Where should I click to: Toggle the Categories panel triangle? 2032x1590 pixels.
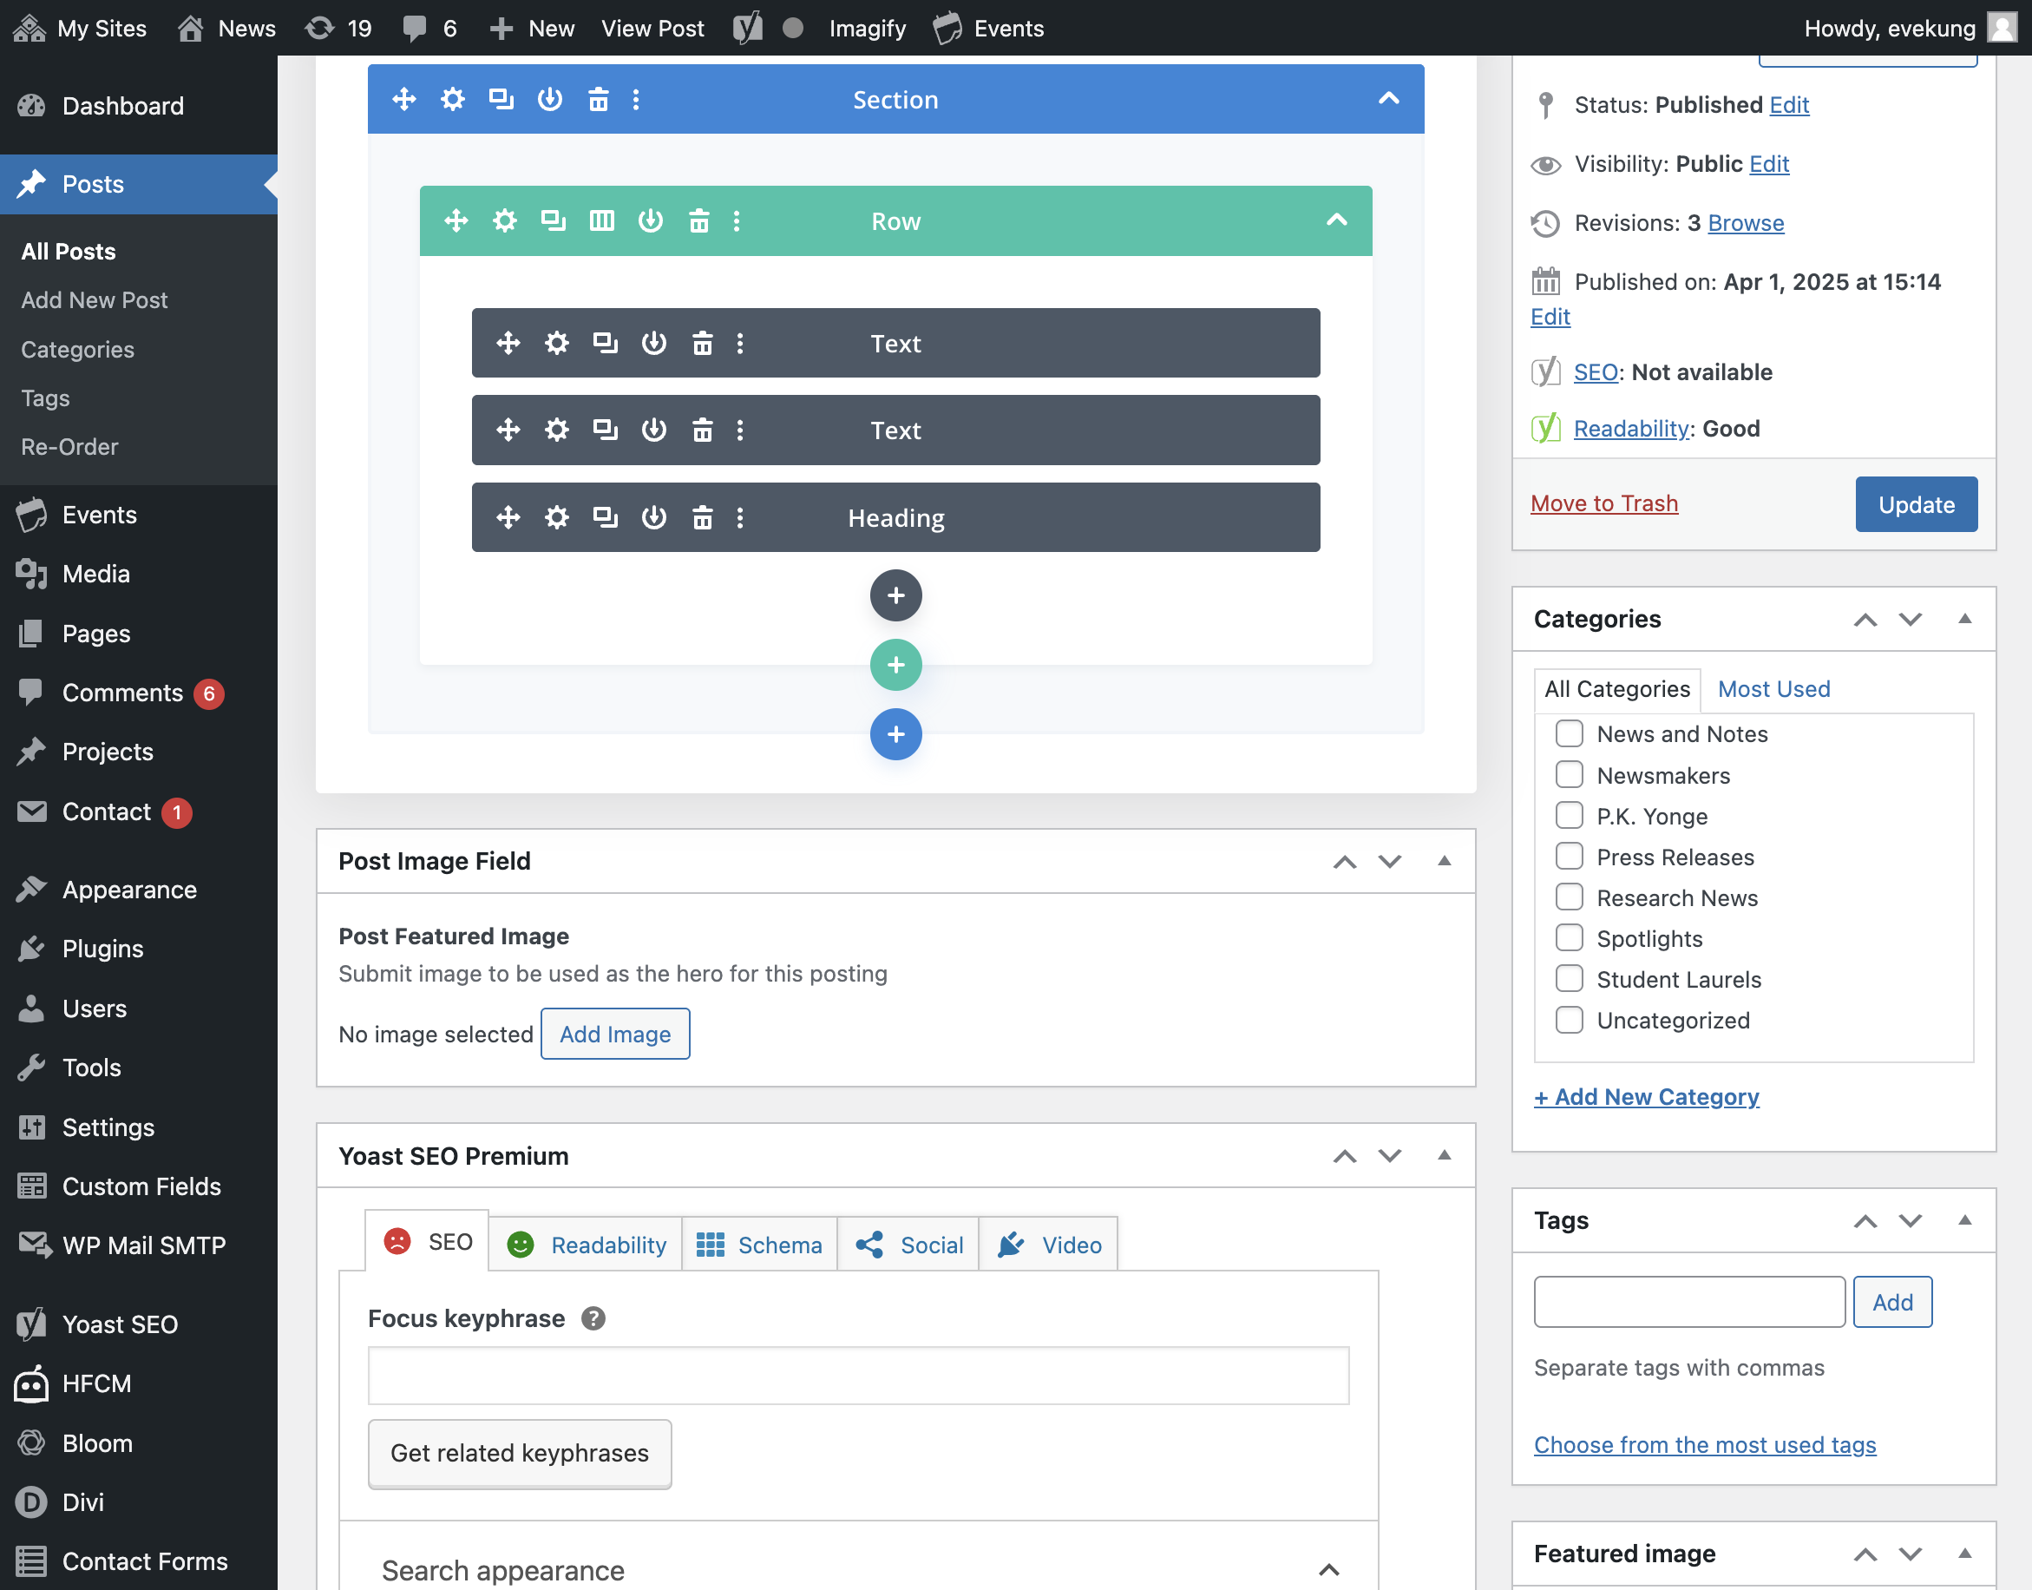[x=1964, y=619]
